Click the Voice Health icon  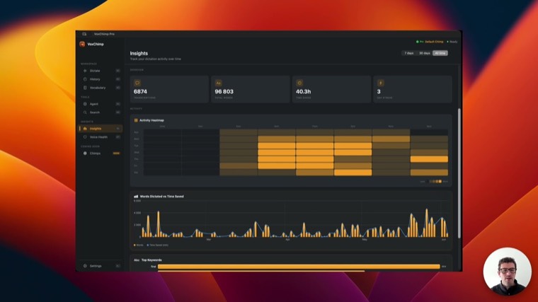click(85, 137)
